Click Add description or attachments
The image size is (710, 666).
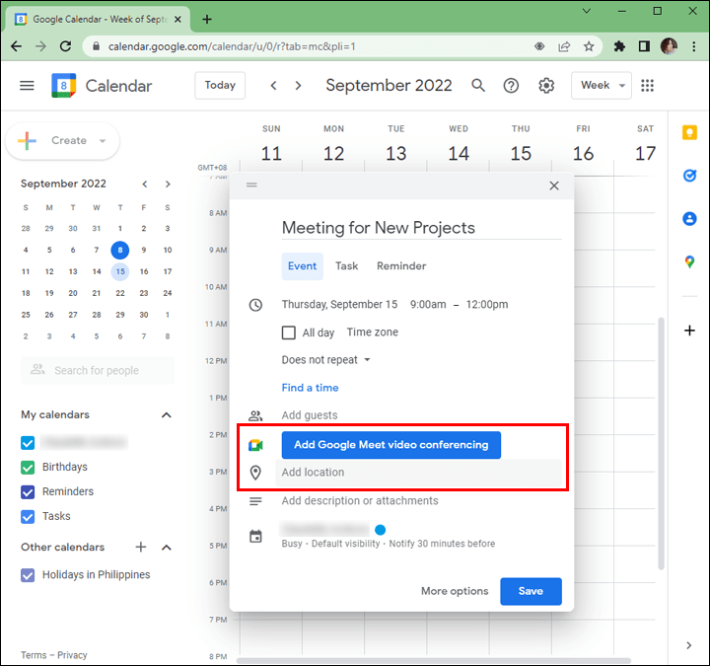tap(360, 500)
